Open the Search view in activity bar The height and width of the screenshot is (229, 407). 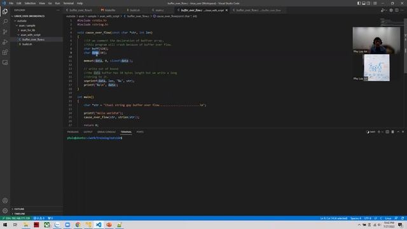pyautogui.click(x=5, y=22)
